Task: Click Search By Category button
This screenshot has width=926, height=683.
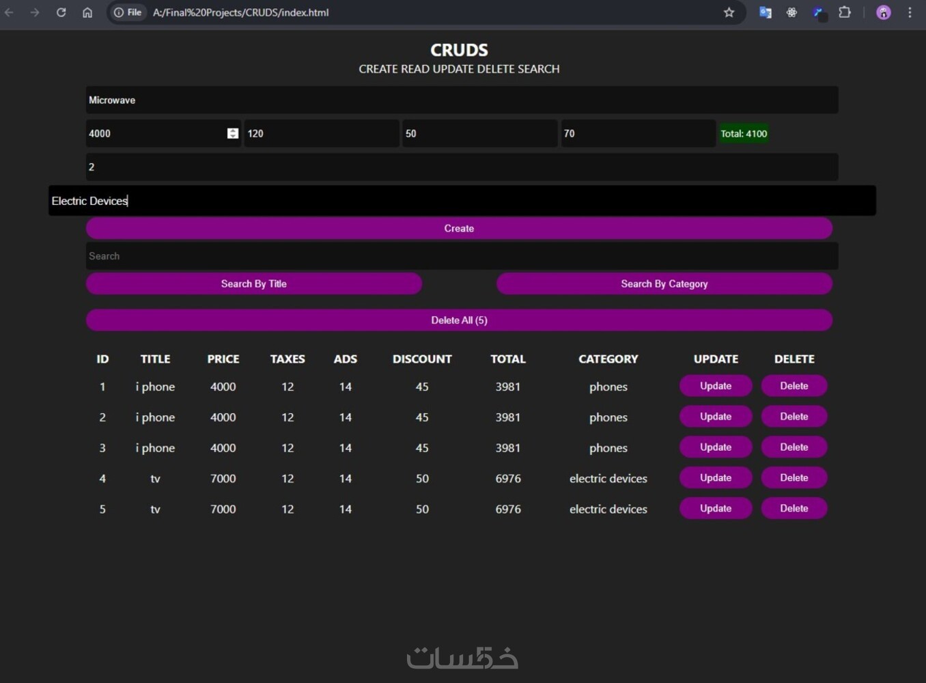Action: 664,283
